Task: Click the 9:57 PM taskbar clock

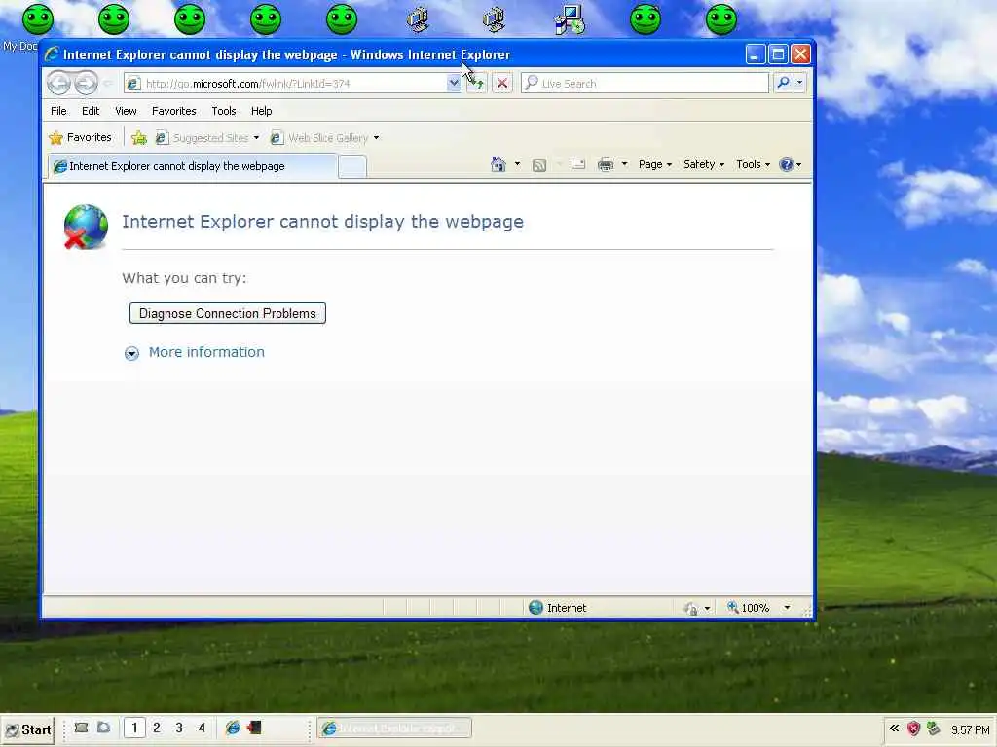Action: coord(971,730)
